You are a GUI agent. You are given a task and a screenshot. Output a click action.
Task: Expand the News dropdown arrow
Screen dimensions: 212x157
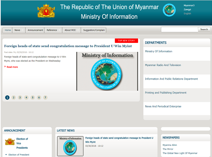[23, 30]
